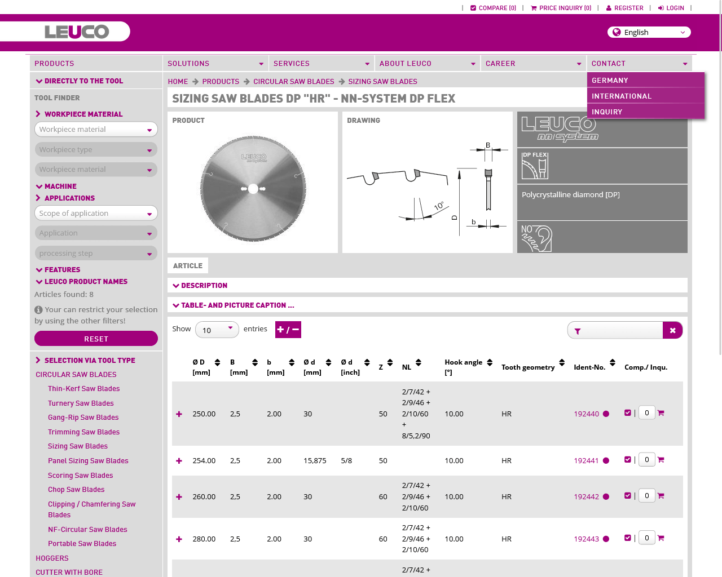Image resolution: width=722 pixels, height=577 pixels.
Task: Click availability dot next to 192442
Action: [x=606, y=497]
